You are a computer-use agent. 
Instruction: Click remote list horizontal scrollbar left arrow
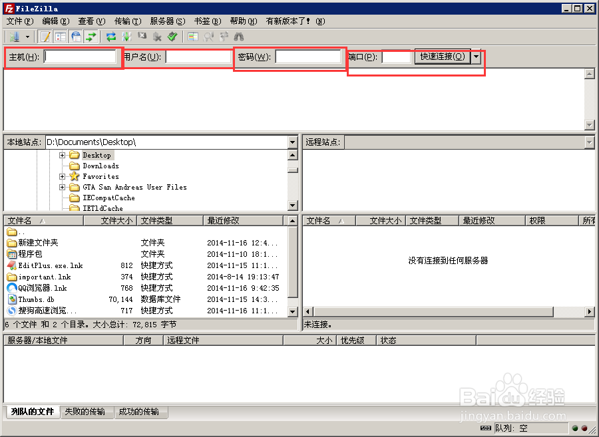(308, 311)
